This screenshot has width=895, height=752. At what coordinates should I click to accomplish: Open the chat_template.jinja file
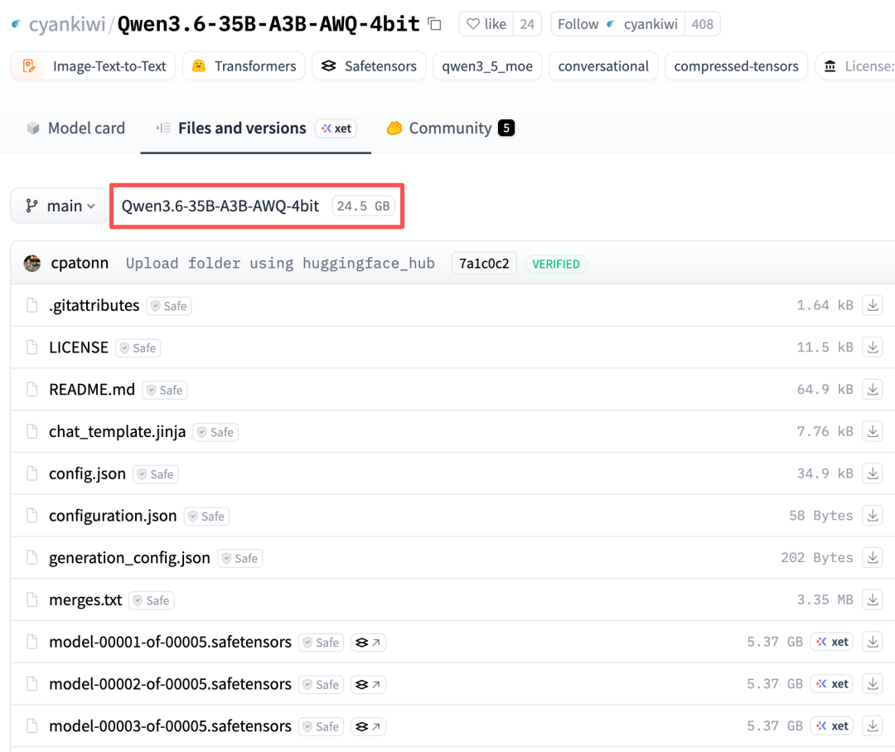[117, 432]
